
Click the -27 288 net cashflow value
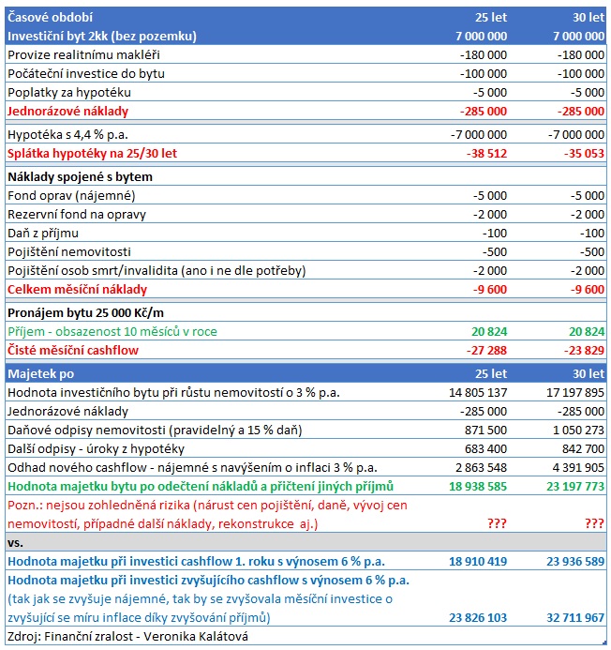coord(483,350)
